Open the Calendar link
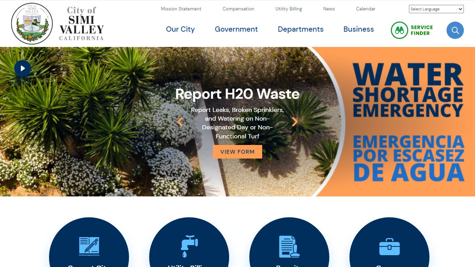The height and width of the screenshot is (267, 475). pos(365,9)
